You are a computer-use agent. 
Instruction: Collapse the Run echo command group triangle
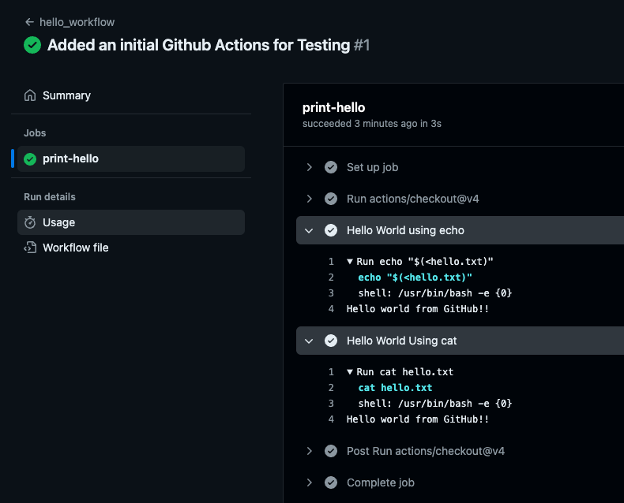(350, 262)
